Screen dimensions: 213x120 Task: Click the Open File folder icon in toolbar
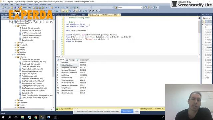click(x=12, y=8)
